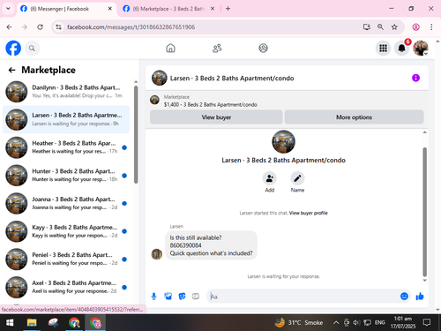Viewport: 441px width, 331px height.
Task: Click the install app icon in address bar
Action: [366, 27]
